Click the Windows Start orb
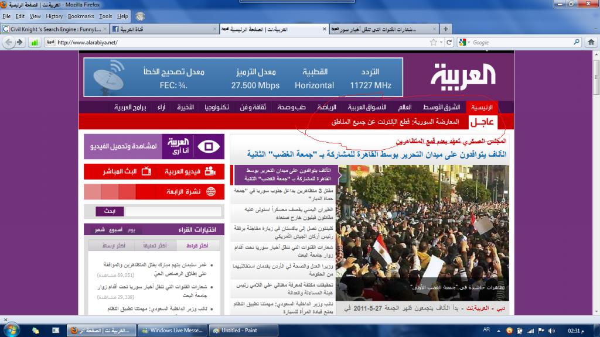The image size is (600, 337). [x=11, y=330]
